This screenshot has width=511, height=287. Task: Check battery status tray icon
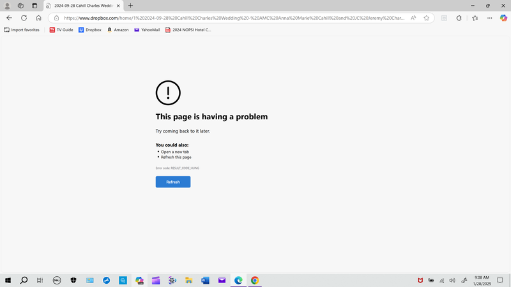coord(431,280)
